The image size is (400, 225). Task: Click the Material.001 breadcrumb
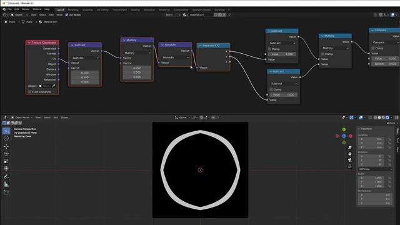coord(50,22)
